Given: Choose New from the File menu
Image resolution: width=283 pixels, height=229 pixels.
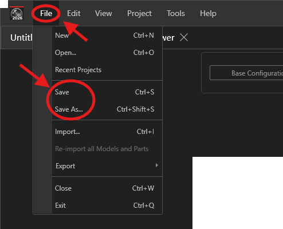Looking at the screenshot, I should click(x=107, y=35).
